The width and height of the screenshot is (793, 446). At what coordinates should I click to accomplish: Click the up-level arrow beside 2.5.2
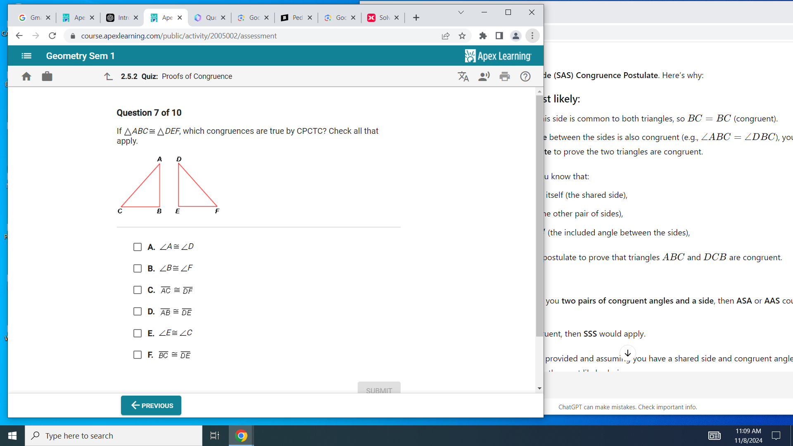[108, 76]
